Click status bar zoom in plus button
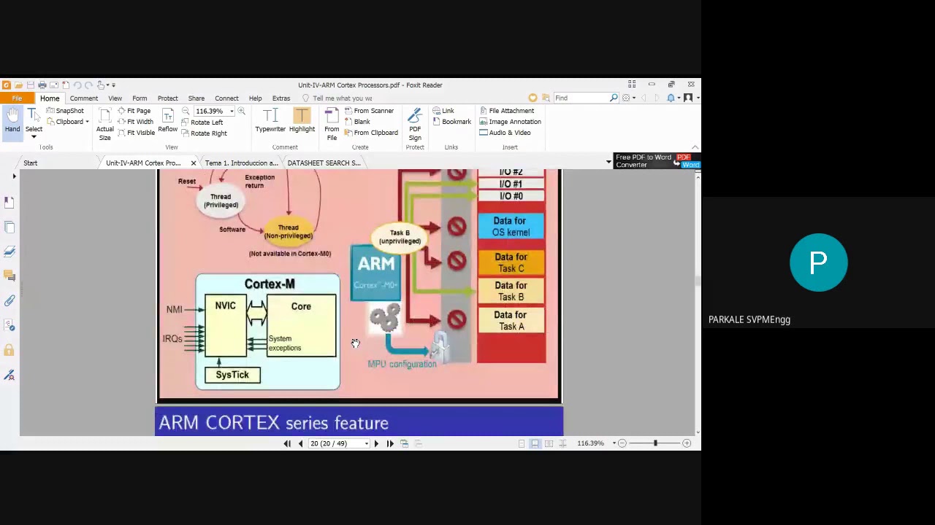This screenshot has height=525, width=935. 687,443
